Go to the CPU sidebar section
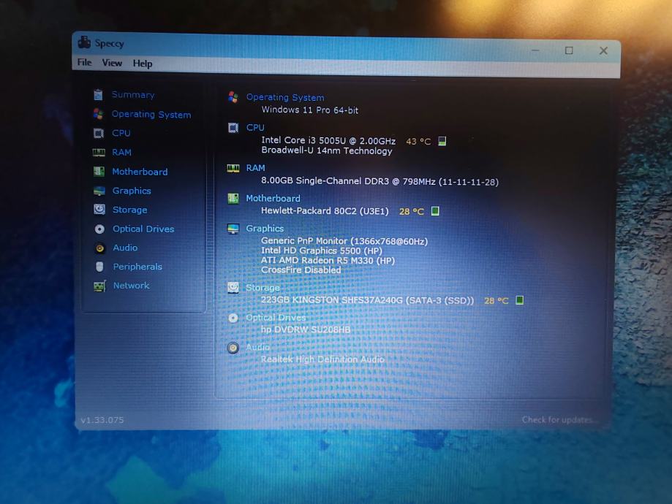This screenshot has width=672, height=504. (121, 133)
